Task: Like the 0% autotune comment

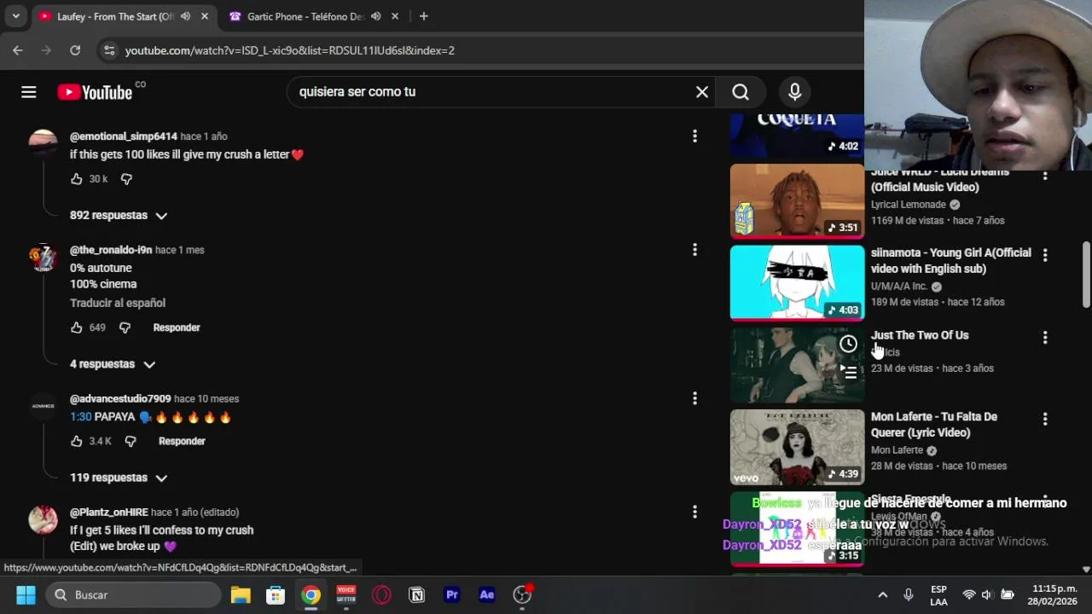Action: point(77,327)
